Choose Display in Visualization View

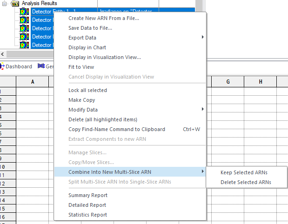coord(104,57)
